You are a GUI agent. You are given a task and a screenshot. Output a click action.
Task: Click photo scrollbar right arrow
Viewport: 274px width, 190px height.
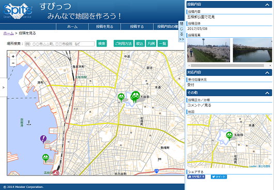(x=270, y=66)
